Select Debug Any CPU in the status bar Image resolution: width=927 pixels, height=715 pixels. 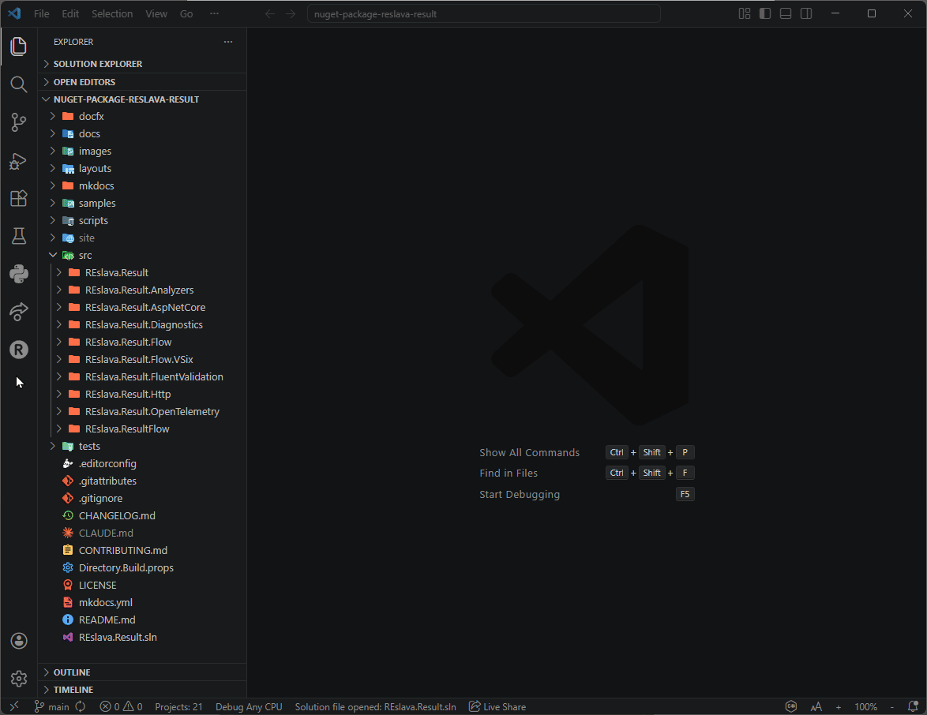pos(248,706)
